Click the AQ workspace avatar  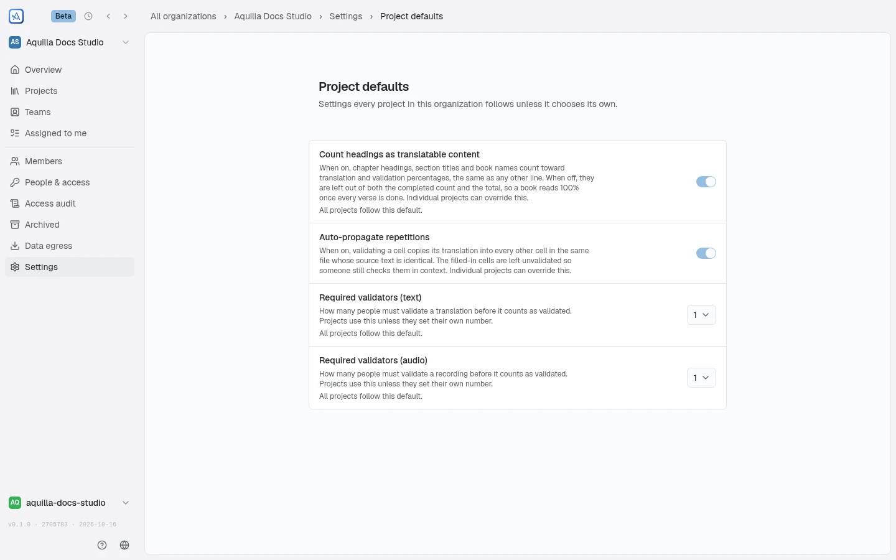[15, 503]
